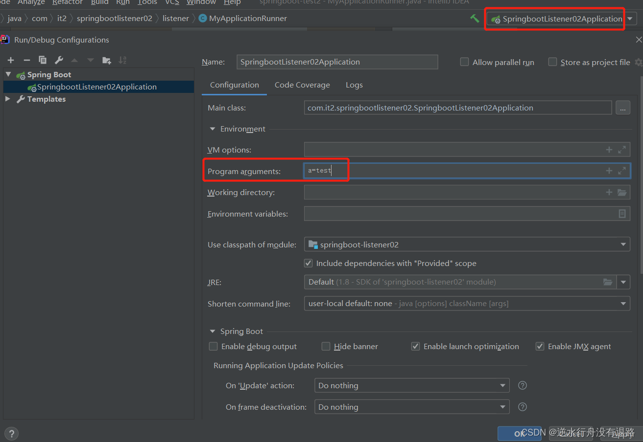Browse main class with ellipsis button
Image resolution: width=643 pixels, height=442 pixels.
622,108
